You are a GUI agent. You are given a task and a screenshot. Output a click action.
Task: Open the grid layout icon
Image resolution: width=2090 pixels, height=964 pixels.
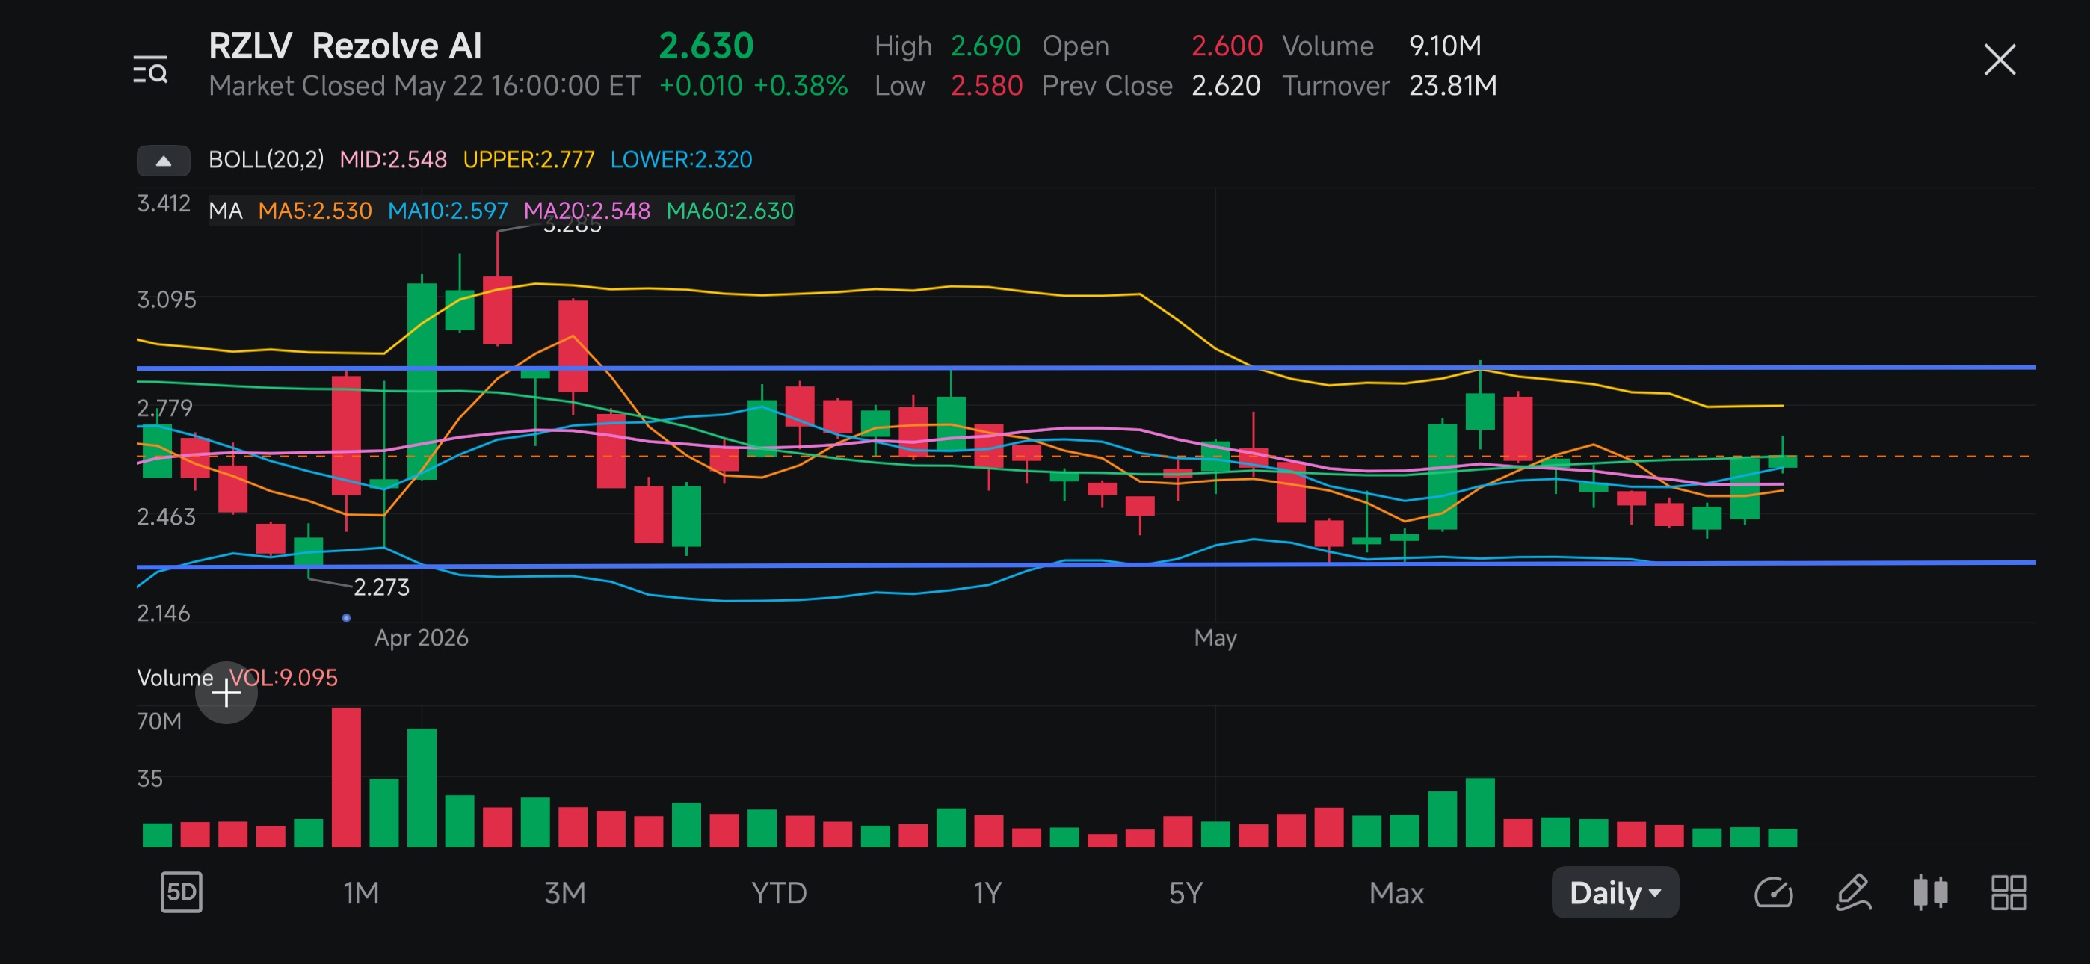[x=2009, y=892]
